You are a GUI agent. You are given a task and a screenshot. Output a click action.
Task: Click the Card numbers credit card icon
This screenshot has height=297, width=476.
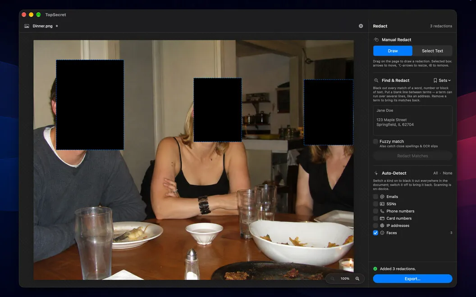(x=382, y=219)
